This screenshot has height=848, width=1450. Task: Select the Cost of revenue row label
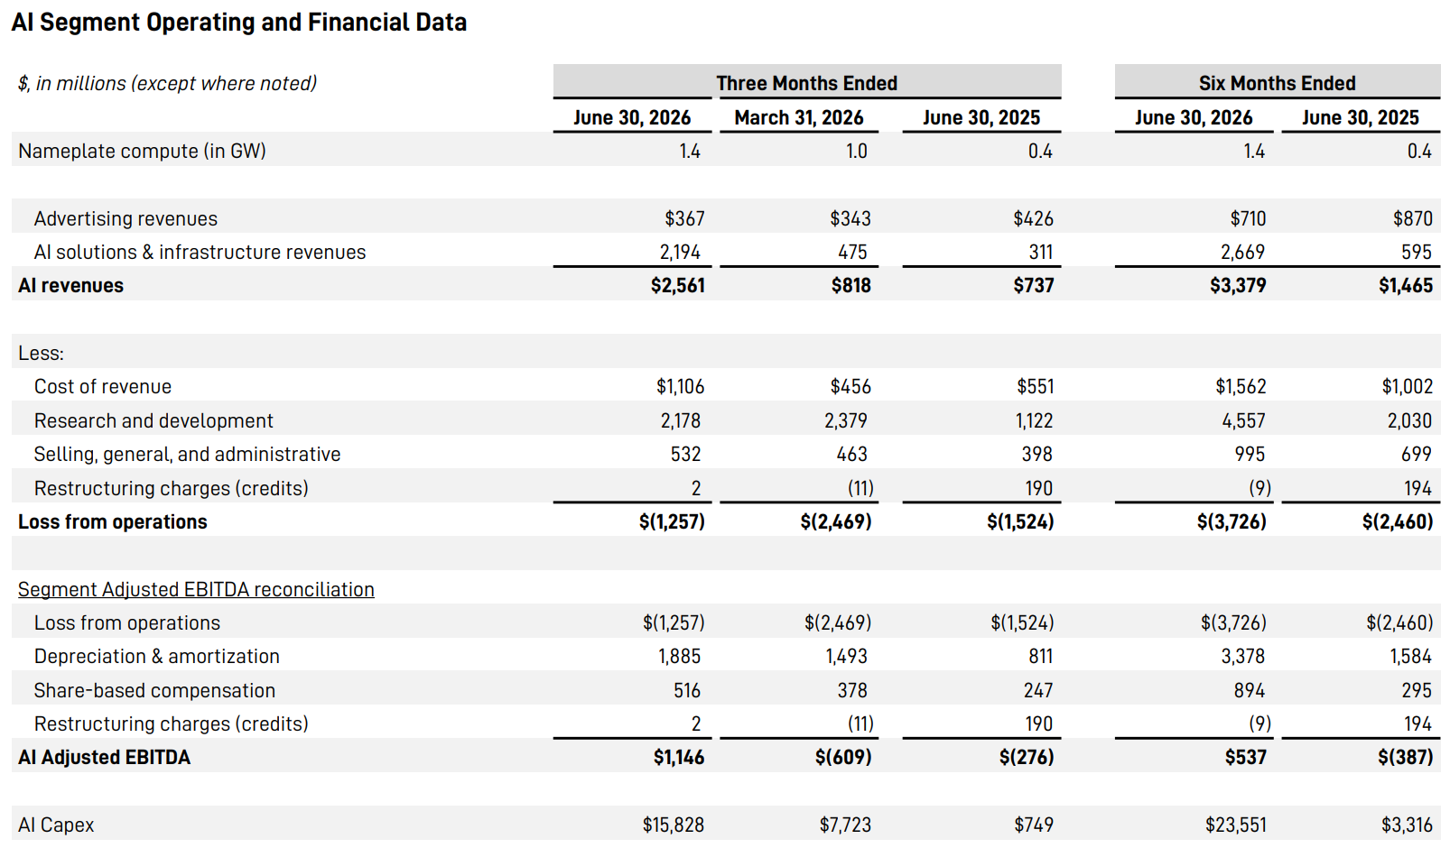(x=103, y=387)
